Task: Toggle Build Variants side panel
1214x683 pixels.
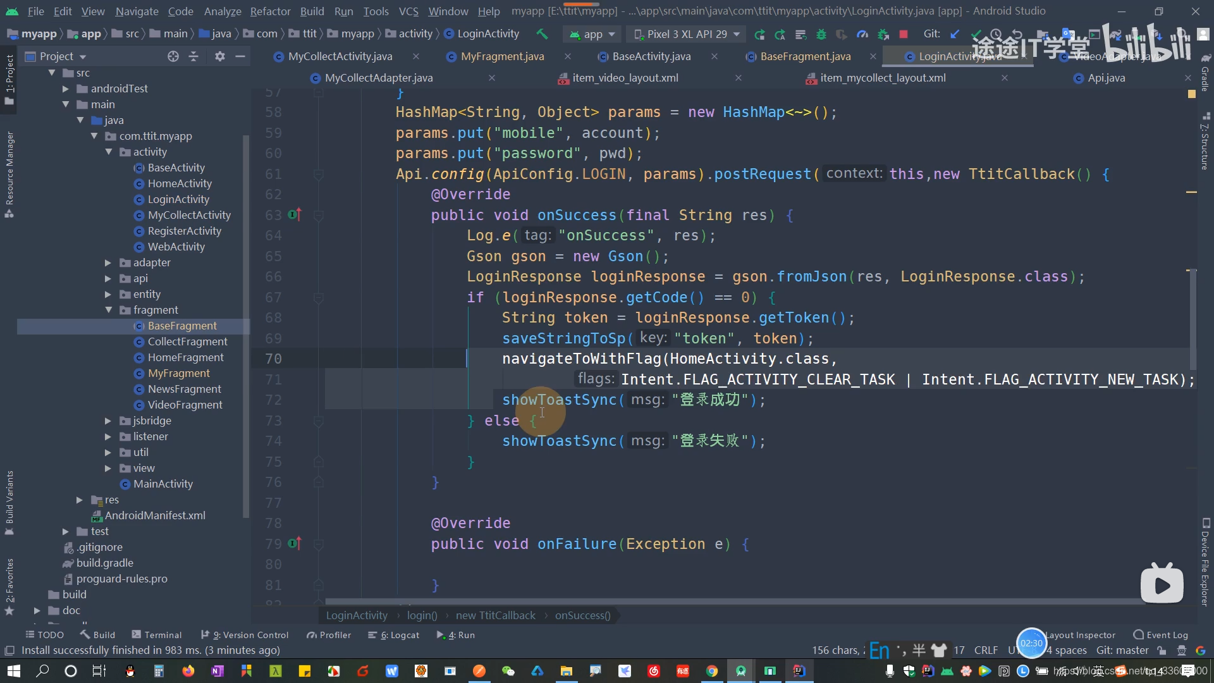Action: (9, 503)
